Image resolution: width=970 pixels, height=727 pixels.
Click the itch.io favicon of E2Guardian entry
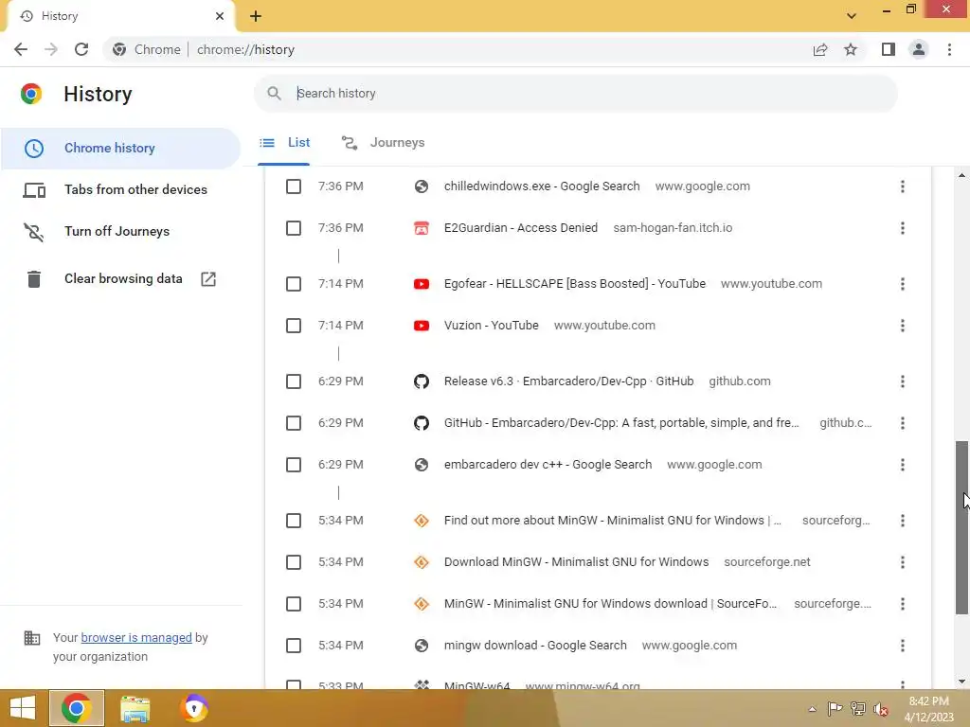point(422,228)
